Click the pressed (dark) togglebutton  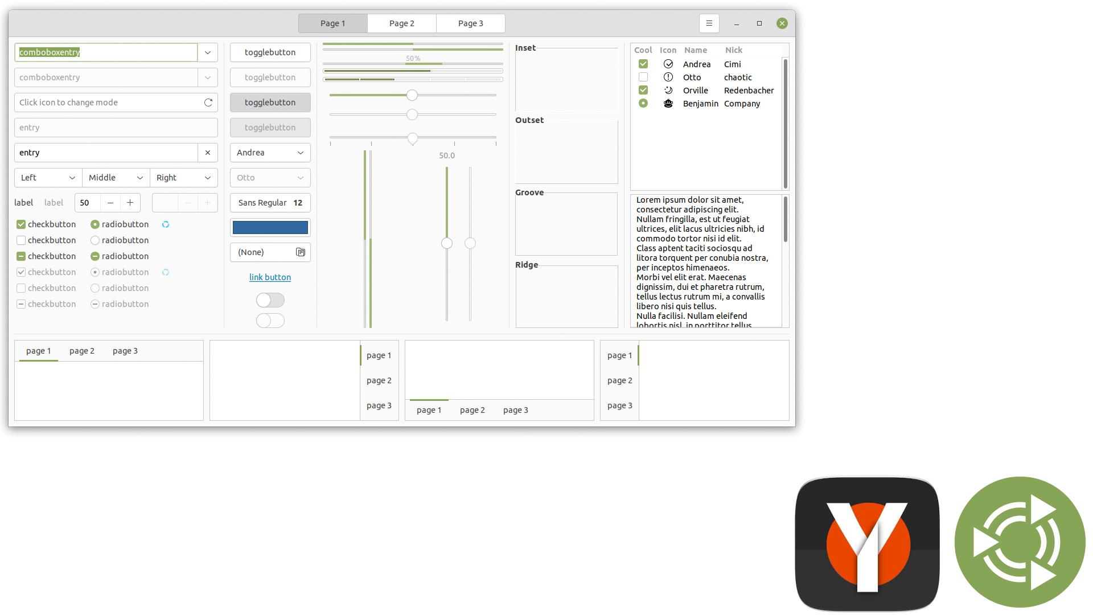click(270, 102)
